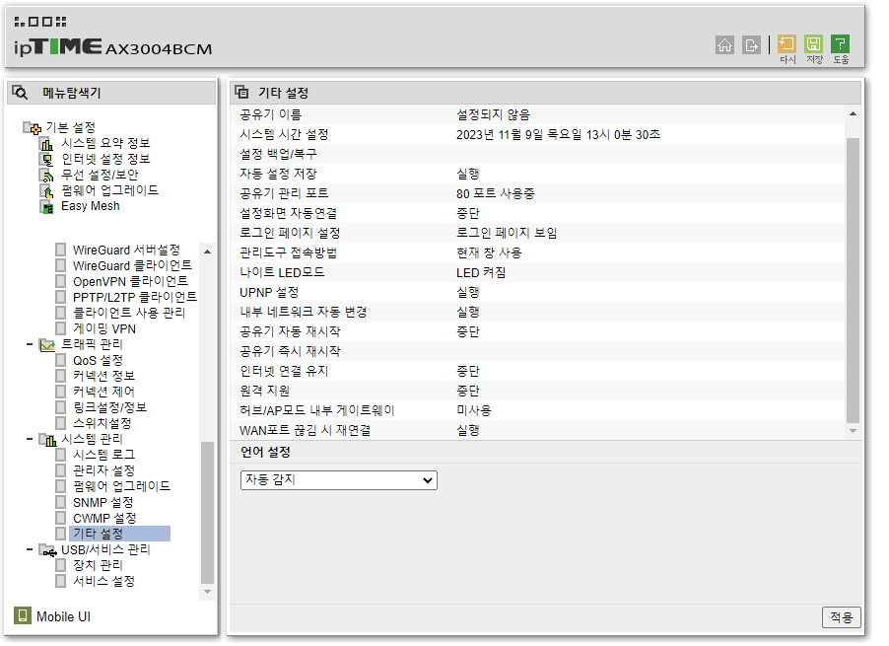Image resolution: width=889 pixels, height=646 pixels.
Task: Open 인터넷 설정 정보 menu item
Action: coord(105,159)
